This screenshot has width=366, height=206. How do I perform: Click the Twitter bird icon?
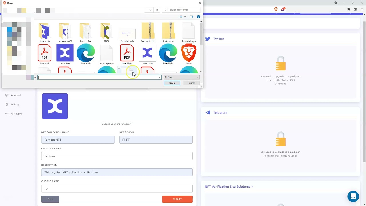point(208,39)
